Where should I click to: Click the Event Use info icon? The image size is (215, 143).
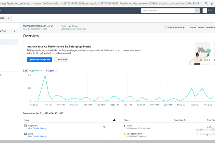point(185,120)
